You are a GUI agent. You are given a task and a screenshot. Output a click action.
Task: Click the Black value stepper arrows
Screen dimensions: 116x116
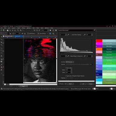(72, 72)
